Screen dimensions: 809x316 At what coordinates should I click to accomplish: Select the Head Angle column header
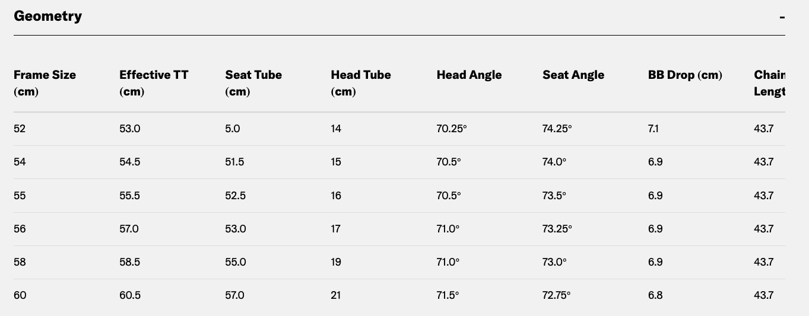click(x=469, y=75)
